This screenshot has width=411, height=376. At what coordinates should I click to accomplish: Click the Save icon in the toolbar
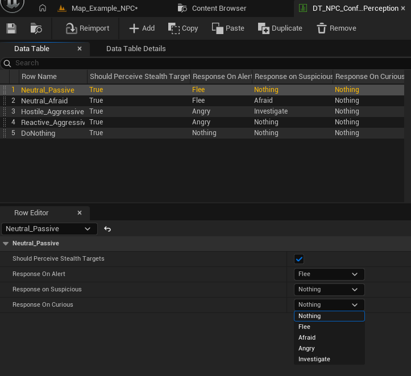point(11,28)
